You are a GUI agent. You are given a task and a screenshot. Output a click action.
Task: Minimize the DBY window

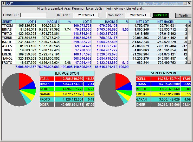click(185, 3)
